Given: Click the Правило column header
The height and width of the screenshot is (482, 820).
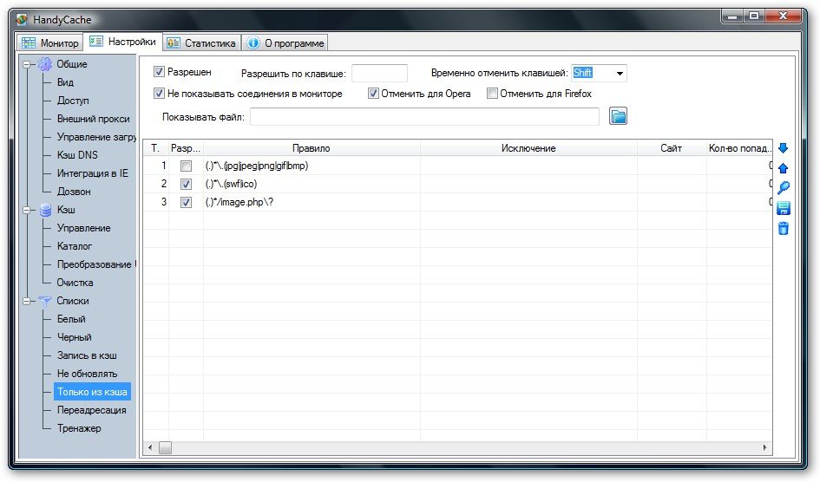Looking at the screenshot, I should click(311, 149).
